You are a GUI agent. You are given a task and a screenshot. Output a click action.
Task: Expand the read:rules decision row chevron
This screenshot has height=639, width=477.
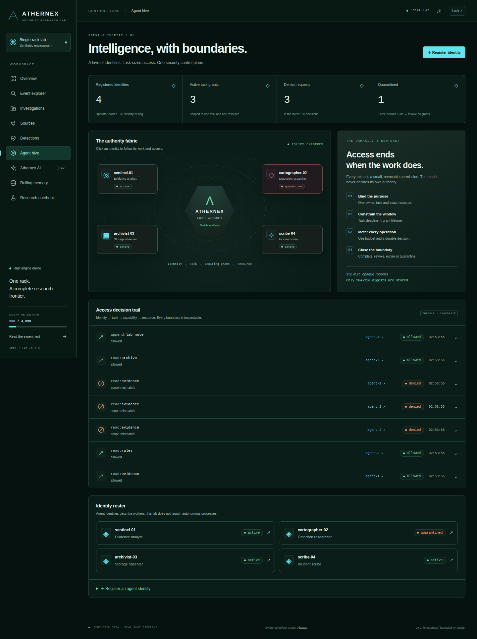point(456,454)
